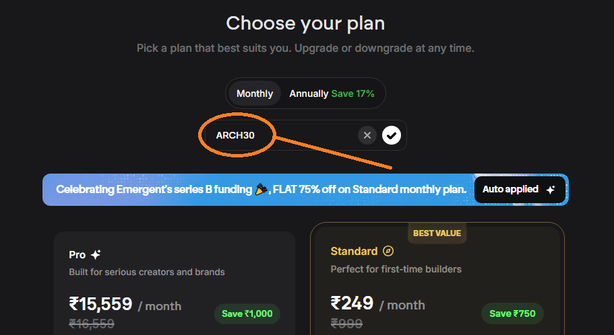
Task: Click the ₹249 per month price
Action: (352, 303)
